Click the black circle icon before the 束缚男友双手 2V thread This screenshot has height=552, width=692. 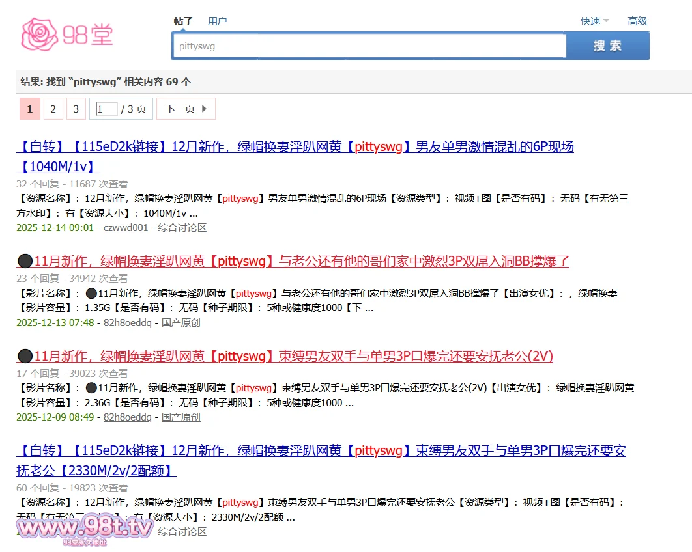[x=24, y=355]
